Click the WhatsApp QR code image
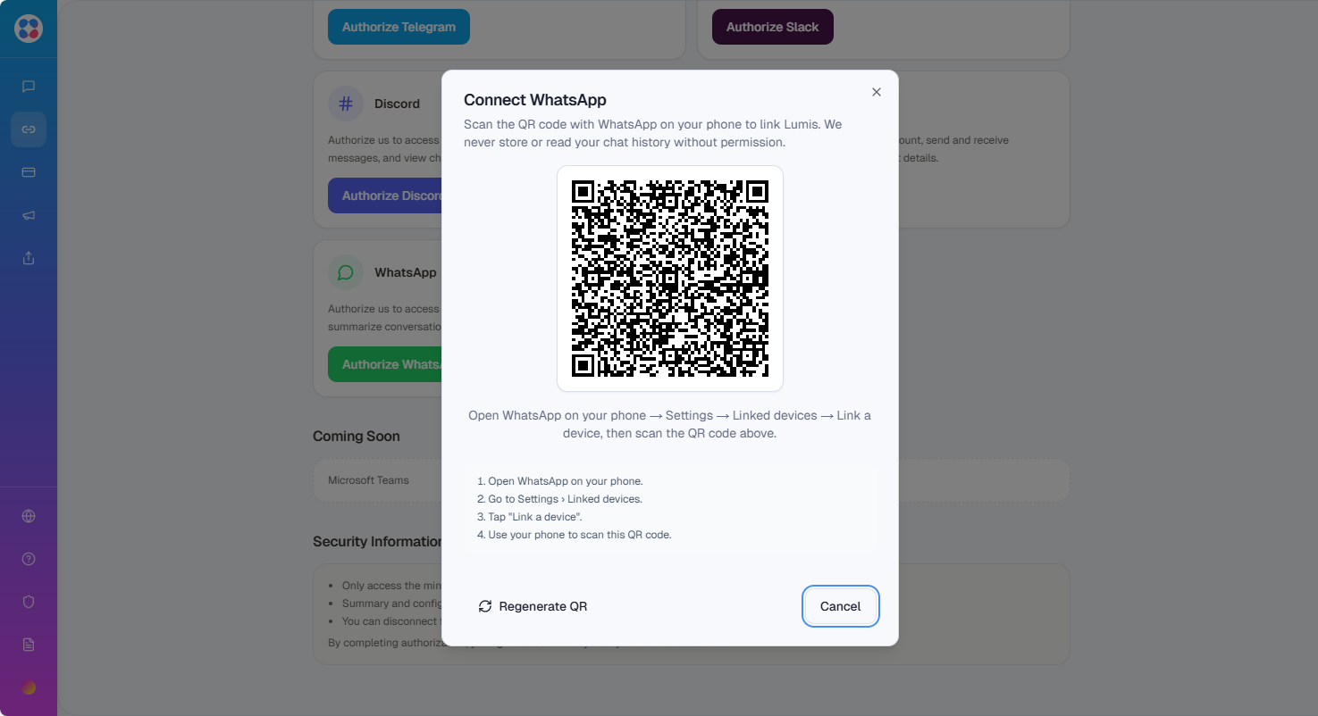 click(x=670, y=279)
